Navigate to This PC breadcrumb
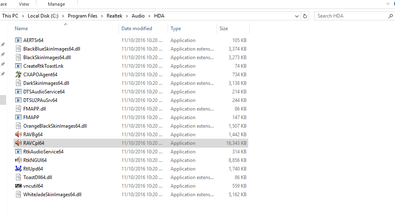Screen dimensions: 395x217 10,16
